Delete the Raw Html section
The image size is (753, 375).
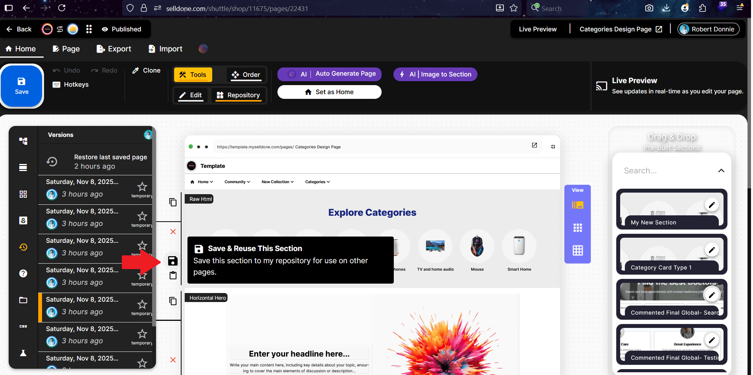(x=173, y=232)
